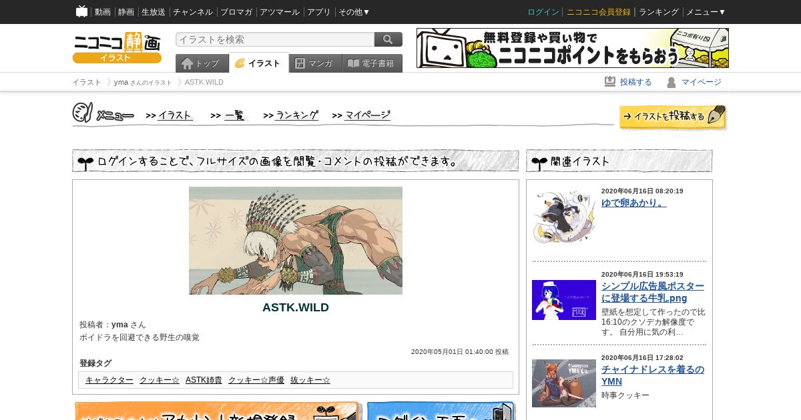Screen dimensions: 801x420
Task: Open ブロマガ in top bar
Action: point(236,12)
